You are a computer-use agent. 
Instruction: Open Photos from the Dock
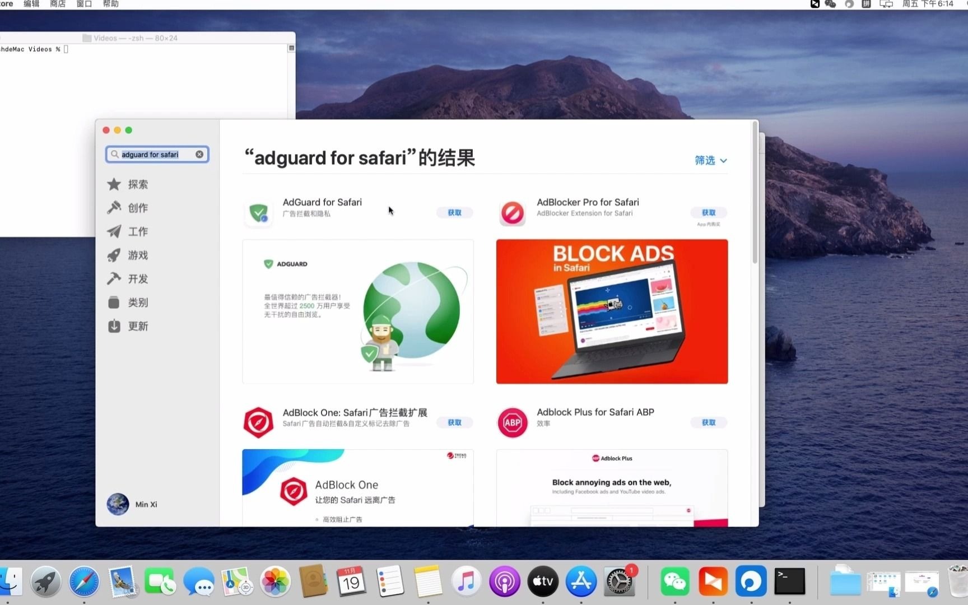(x=275, y=581)
